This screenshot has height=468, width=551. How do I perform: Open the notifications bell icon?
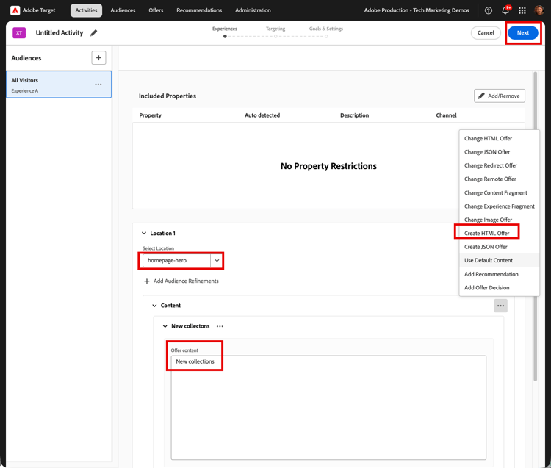[x=505, y=10]
